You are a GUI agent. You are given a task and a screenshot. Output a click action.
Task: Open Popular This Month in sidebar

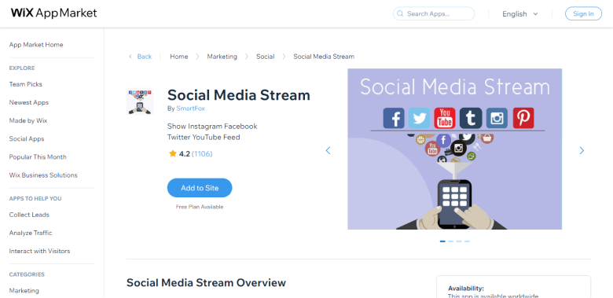38,156
